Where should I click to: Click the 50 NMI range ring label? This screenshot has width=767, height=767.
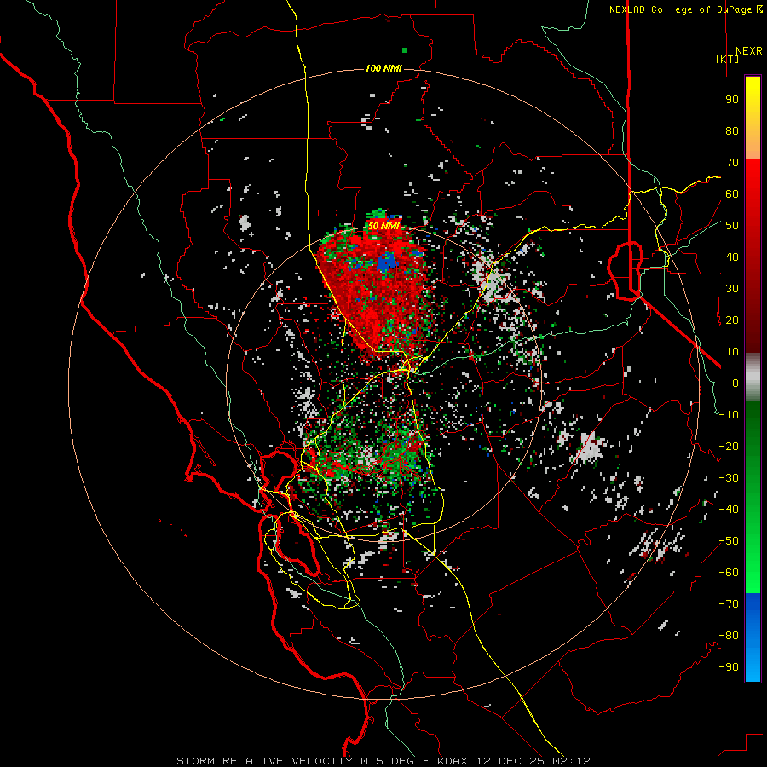coord(383,226)
